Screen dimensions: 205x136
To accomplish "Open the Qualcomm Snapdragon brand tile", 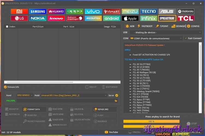I will (75, 18).
